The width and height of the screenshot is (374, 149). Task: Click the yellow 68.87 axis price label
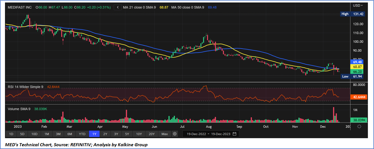[358, 66]
